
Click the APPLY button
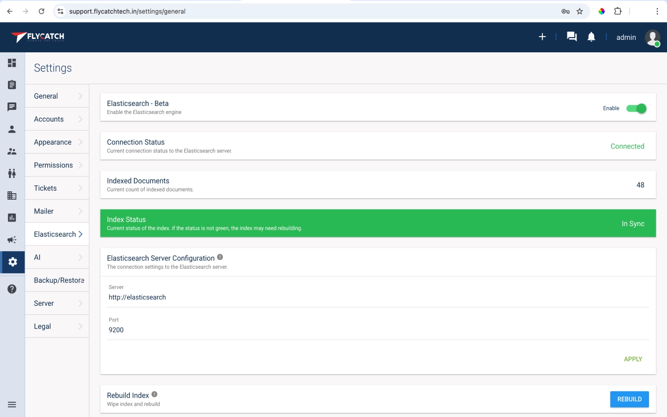(633, 359)
